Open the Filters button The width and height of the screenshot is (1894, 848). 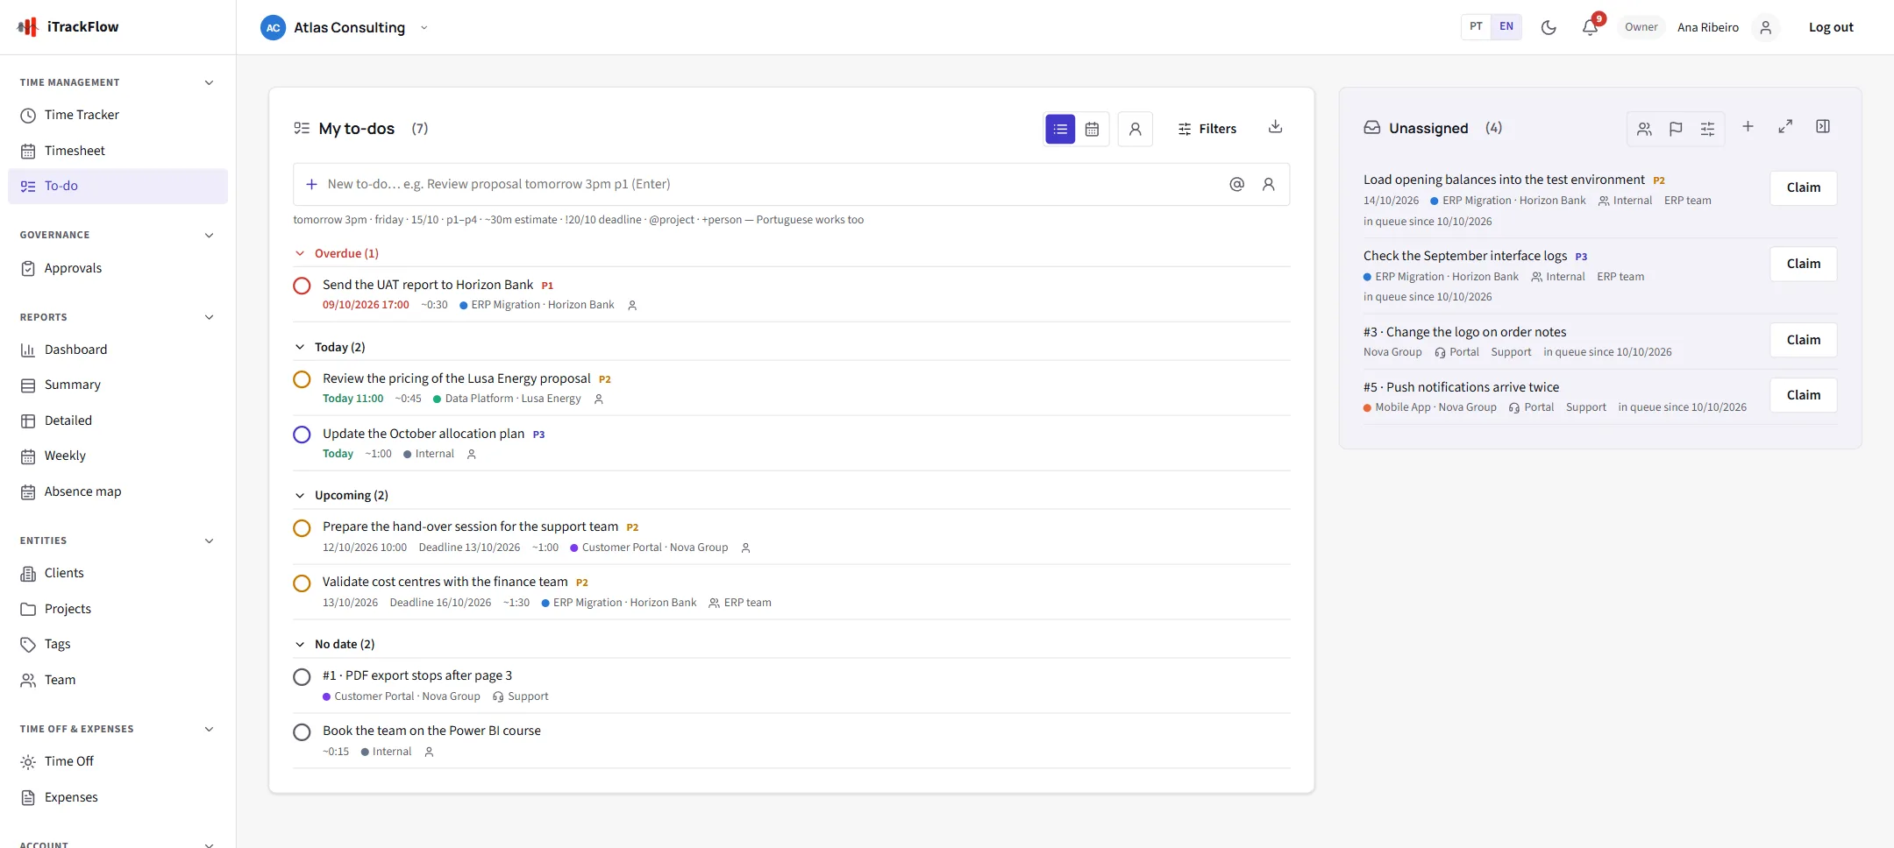click(1207, 129)
